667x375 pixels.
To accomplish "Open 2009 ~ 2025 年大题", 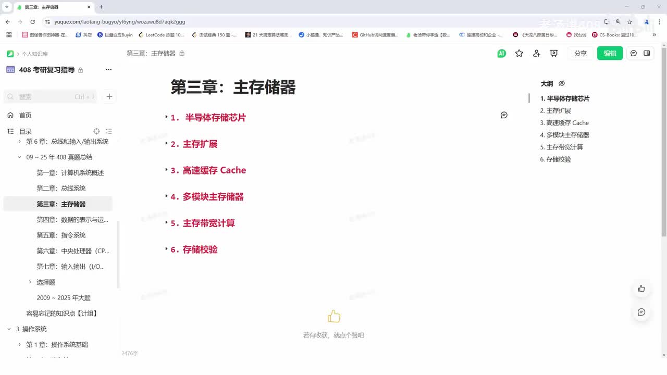I will point(64,297).
